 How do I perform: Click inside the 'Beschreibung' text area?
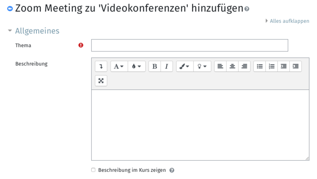pyautogui.click(x=200, y=125)
